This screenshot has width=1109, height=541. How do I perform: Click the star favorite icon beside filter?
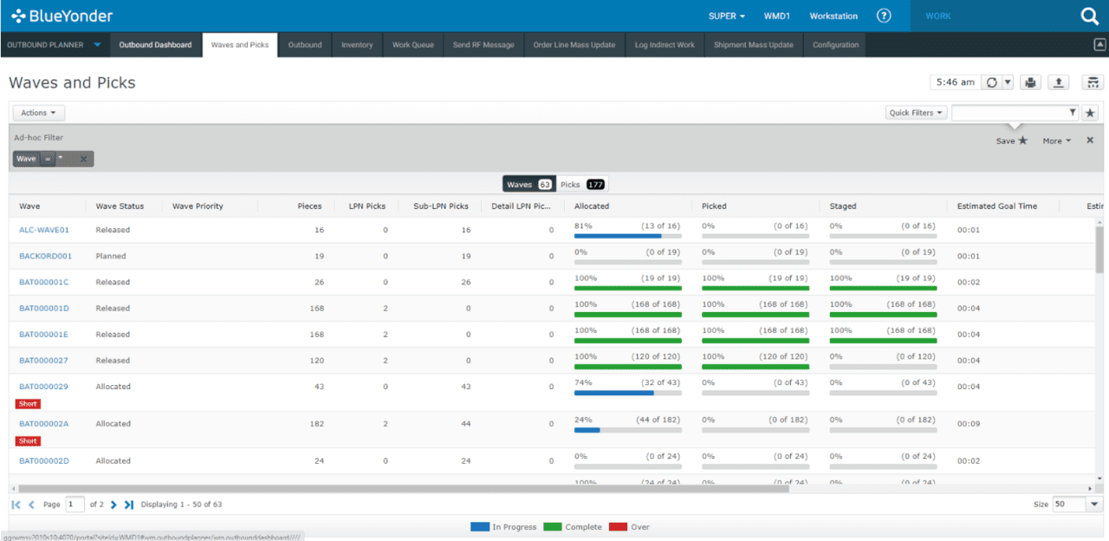coord(1091,112)
